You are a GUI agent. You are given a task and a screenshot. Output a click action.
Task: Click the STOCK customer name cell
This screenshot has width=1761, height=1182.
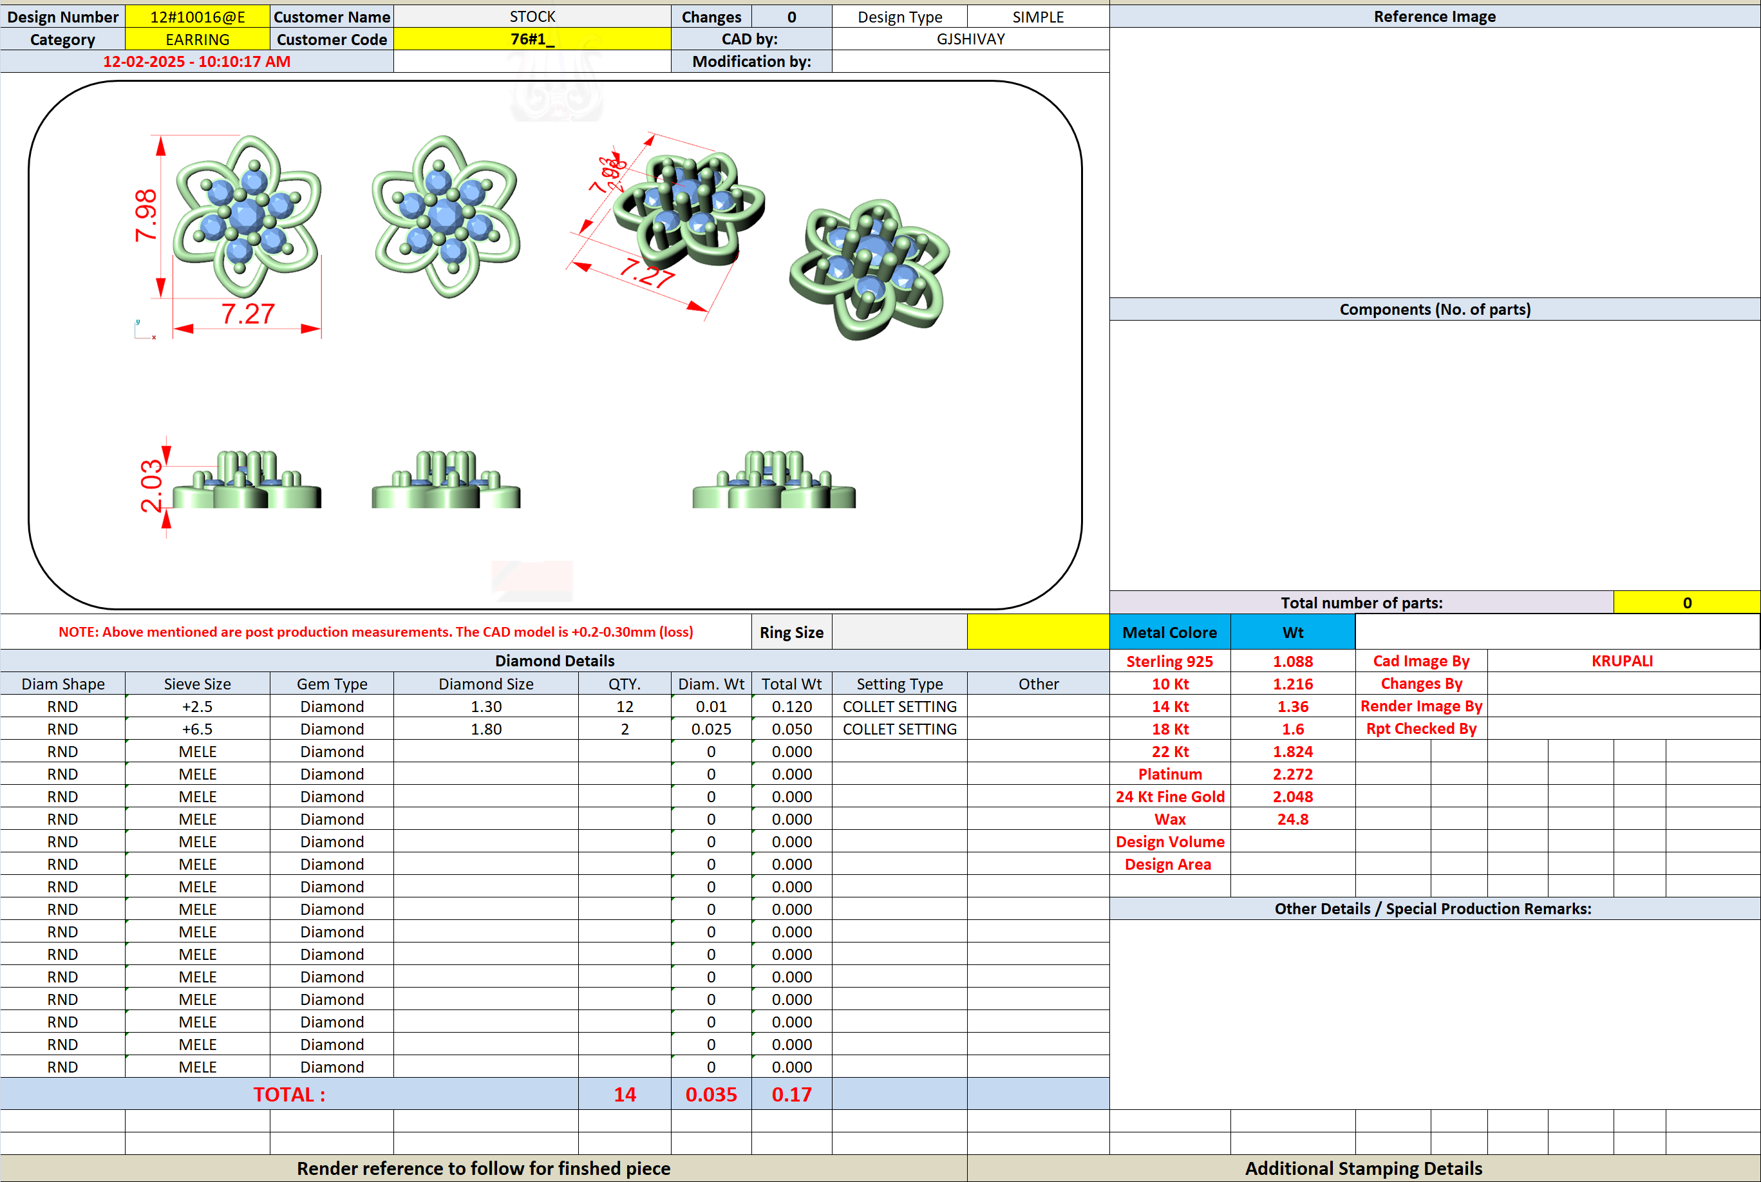tap(532, 17)
